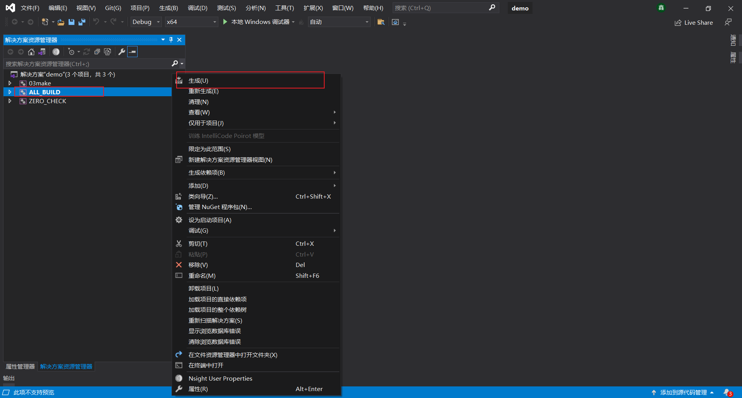Image resolution: width=742 pixels, height=398 pixels.
Task: Expand the 03make project node
Action: 10,83
